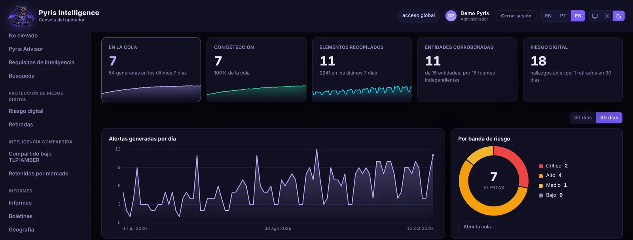Click 30 ago 2026 axis label

(x=278, y=229)
